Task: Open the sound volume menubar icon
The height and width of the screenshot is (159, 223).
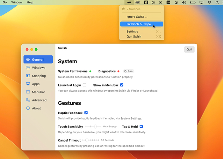Action: pos(184,3)
